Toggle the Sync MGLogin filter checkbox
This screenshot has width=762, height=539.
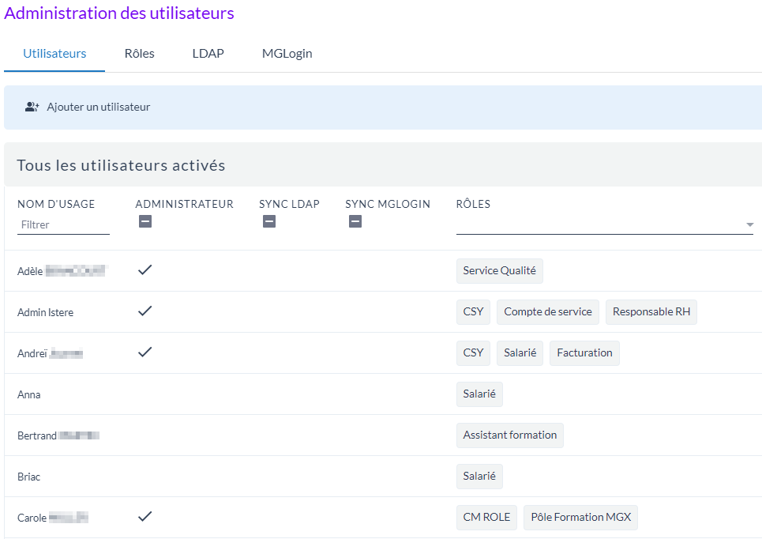[355, 222]
